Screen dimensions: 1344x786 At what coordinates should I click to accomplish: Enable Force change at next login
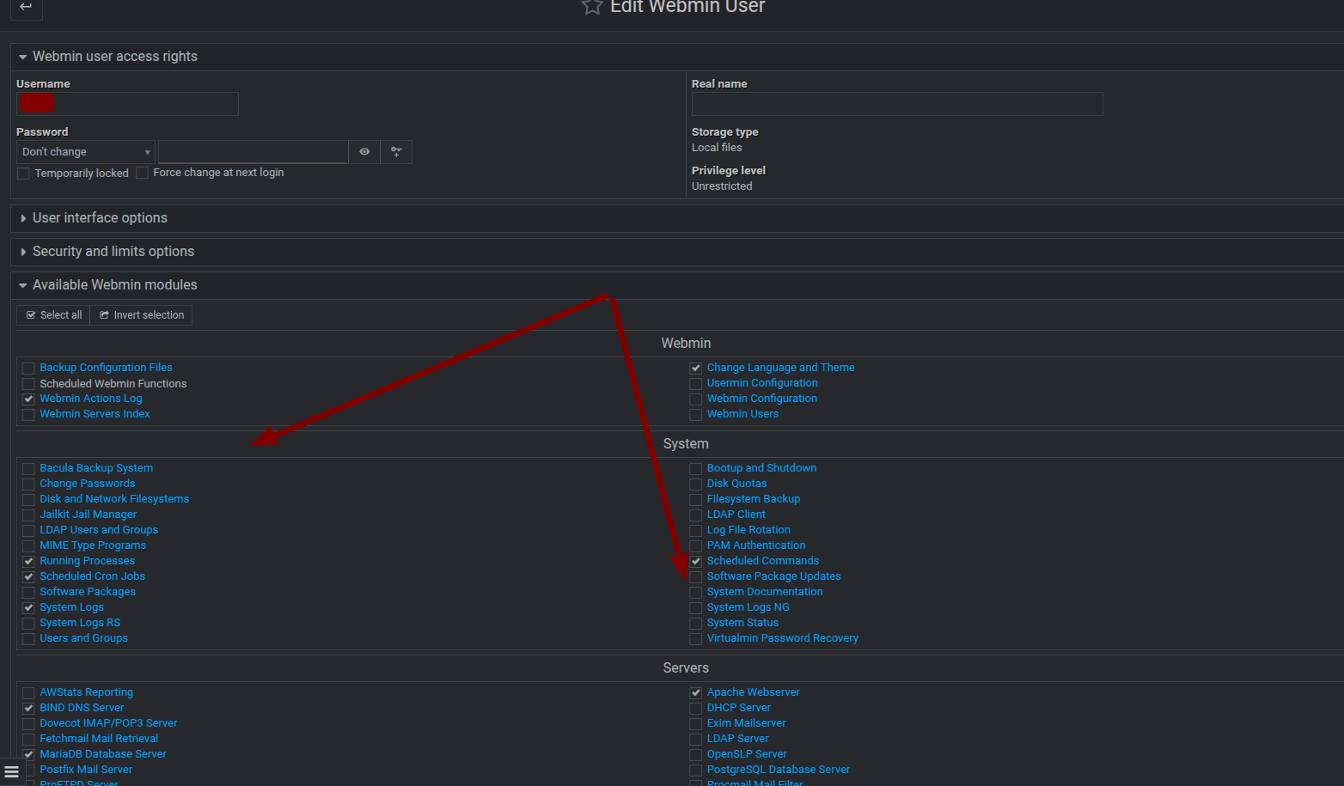coord(143,173)
